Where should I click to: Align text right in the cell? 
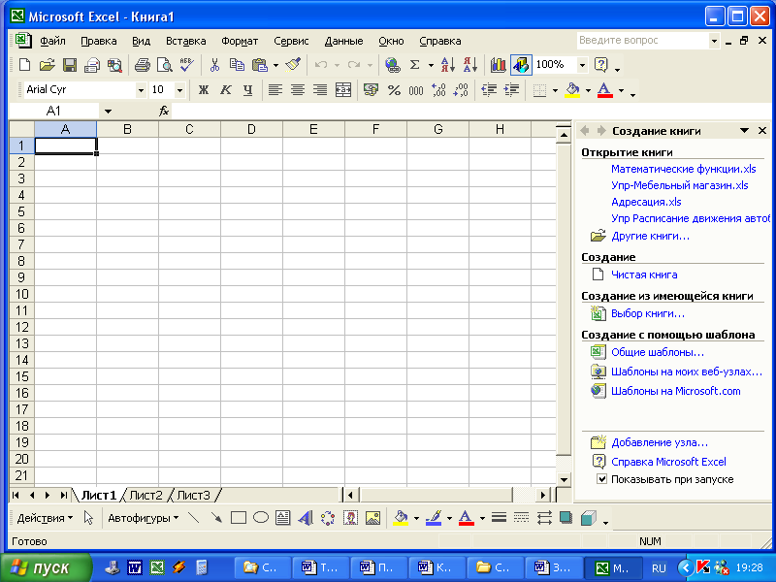[320, 89]
